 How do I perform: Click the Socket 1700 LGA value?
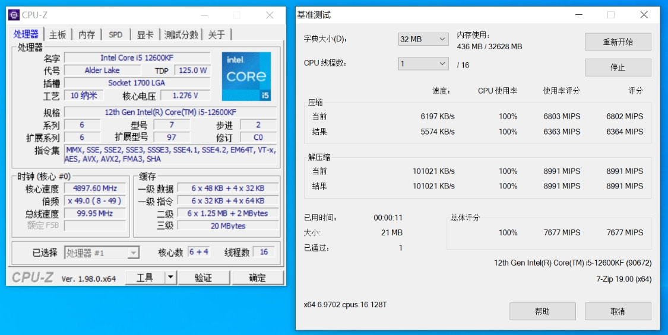point(137,82)
